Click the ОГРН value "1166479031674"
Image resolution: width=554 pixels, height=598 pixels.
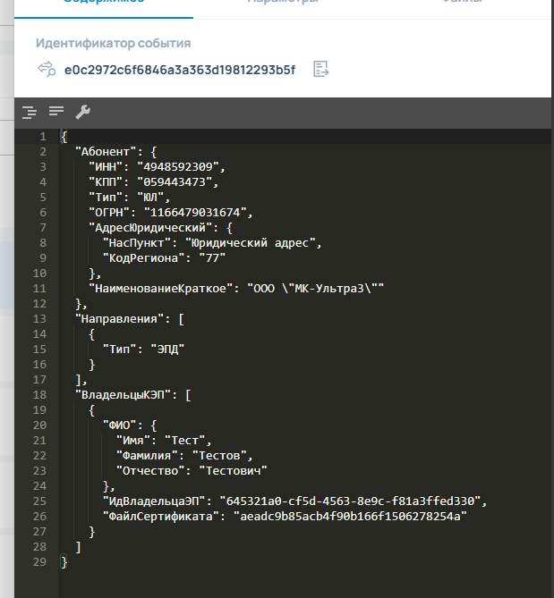pos(195,213)
